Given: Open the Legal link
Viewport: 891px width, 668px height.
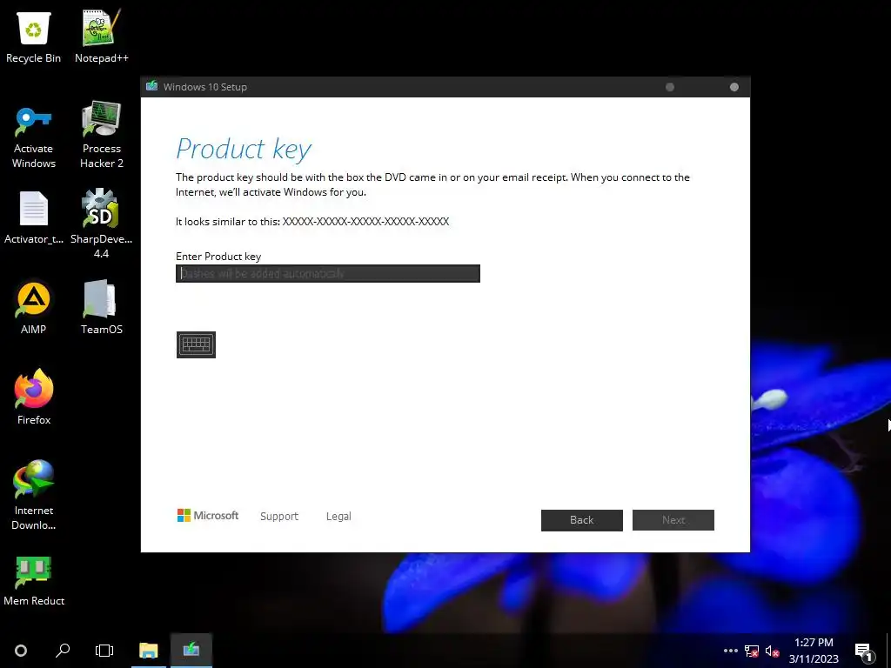Looking at the screenshot, I should coord(338,517).
